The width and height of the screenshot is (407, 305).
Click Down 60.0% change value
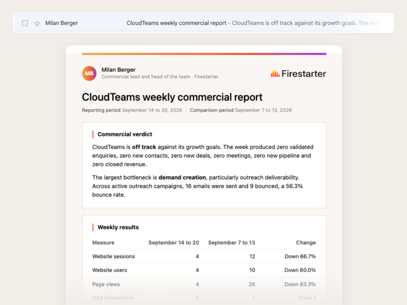pyautogui.click(x=300, y=270)
